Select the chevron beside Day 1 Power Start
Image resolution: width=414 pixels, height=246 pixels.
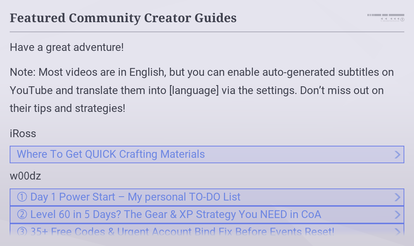tap(397, 197)
